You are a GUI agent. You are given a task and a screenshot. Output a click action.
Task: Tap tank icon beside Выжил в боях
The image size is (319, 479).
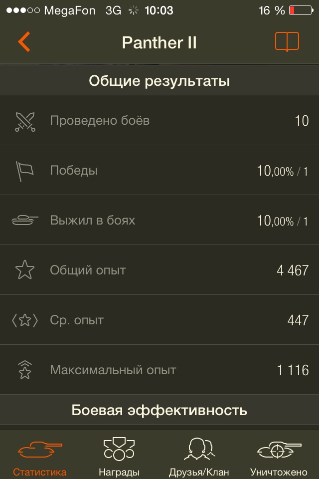click(24, 221)
